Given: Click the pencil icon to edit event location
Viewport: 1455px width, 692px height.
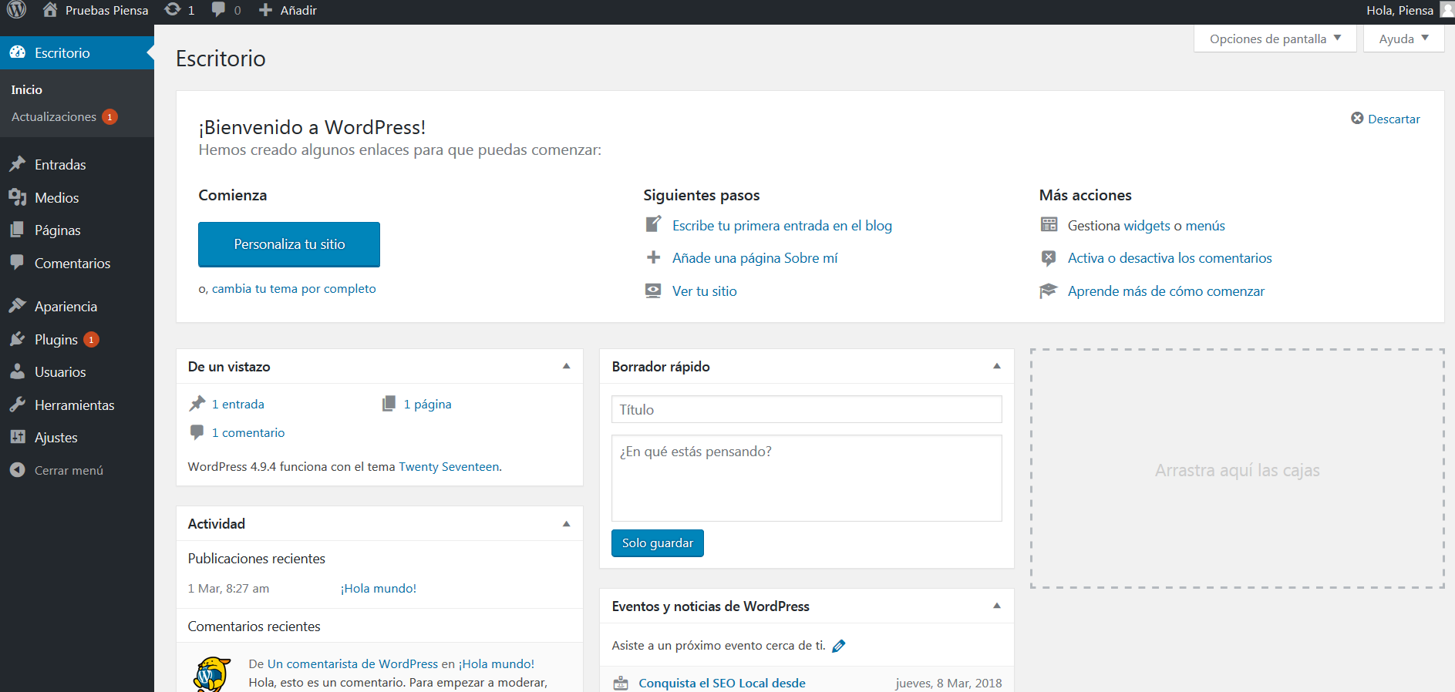Looking at the screenshot, I should pos(839,646).
